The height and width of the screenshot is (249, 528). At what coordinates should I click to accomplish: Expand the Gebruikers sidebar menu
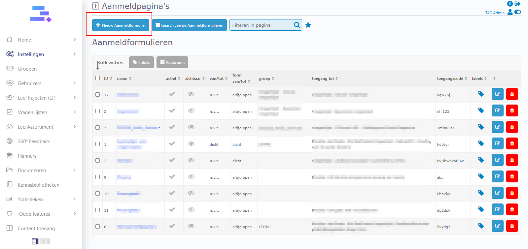(75, 83)
